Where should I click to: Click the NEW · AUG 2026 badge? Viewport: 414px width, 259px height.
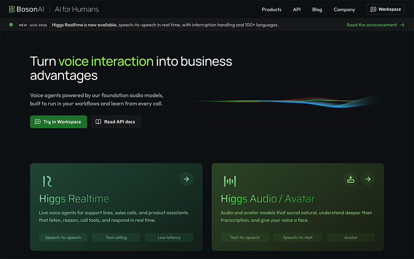point(33,25)
